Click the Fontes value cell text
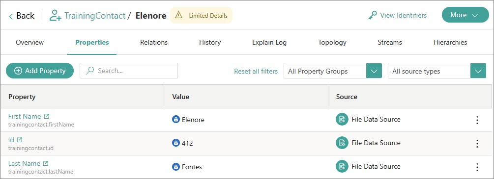Image resolution: width=494 pixels, height=179 pixels. pos(192,167)
